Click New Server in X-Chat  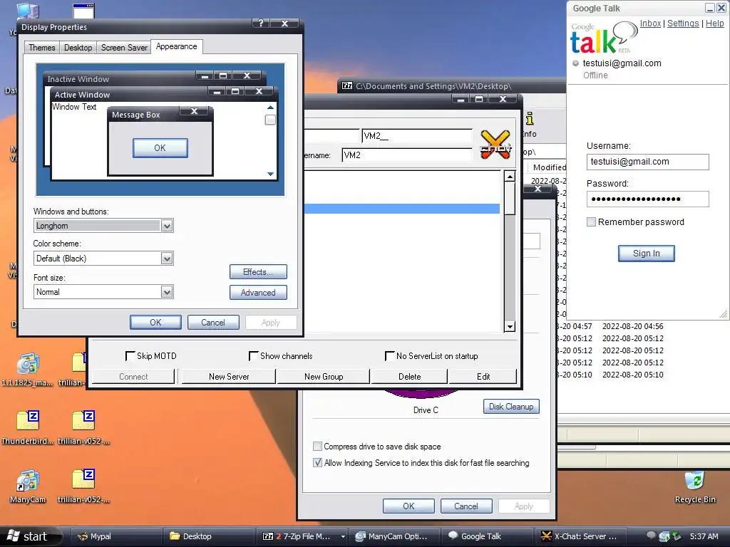pos(229,377)
